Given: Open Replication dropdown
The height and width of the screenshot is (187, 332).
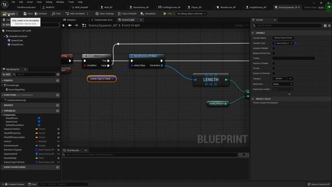Looking at the screenshot, I should coord(283,84).
